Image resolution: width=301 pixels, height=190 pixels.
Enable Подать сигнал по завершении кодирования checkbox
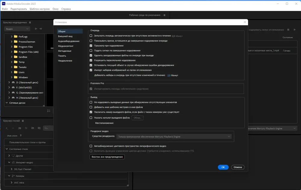coord(91,51)
